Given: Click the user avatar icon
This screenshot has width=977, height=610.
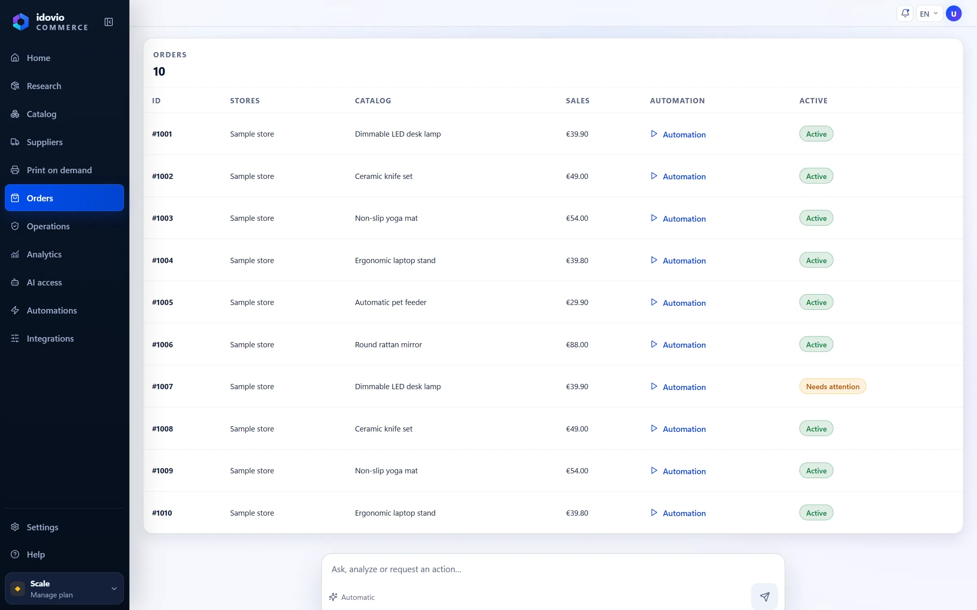Looking at the screenshot, I should pyautogui.click(x=953, y=13).
